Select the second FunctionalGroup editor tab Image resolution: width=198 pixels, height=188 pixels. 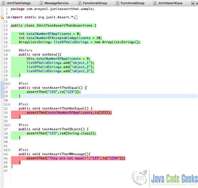(130, 3)
